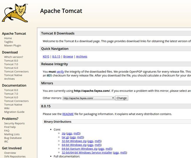This screenshot has height=158, width=191.
Task: Go to Home in the sidebar
Action: (8, 38)
